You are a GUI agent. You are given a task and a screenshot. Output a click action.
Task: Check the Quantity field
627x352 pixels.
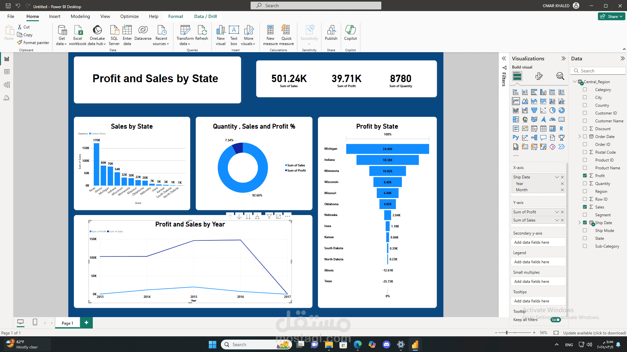[x=585, y=183]
